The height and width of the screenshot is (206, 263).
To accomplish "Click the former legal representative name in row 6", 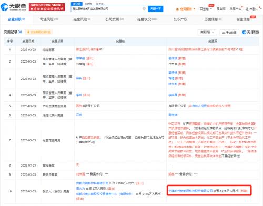I will (79, 115).
